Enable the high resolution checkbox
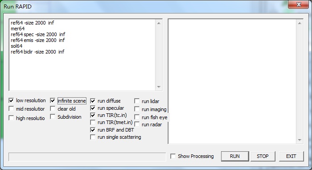Image resolution: width=312 pixels, height=170 pixels. [x=11, y=118]
